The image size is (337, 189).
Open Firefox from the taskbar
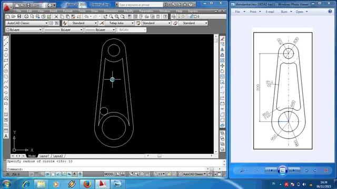[87, 184]
